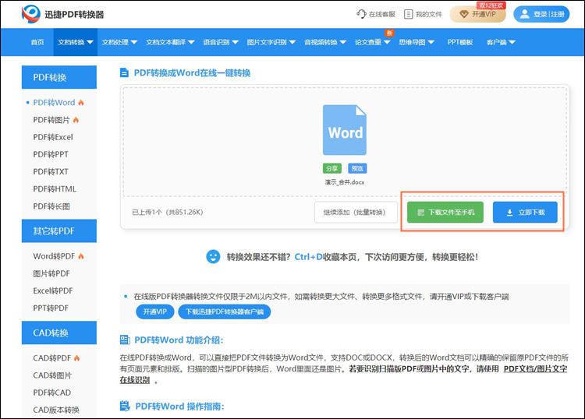Screen dimensions: 585x419
Task: Click the blue 预览 tag
Action: click(357, 168)
